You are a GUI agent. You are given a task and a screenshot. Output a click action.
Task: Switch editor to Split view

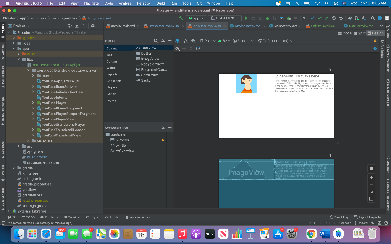[360, 33]
